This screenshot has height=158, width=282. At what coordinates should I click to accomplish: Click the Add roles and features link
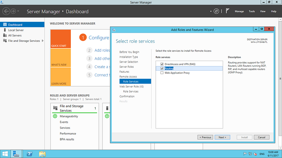pyautogui.click(x=102, y=50)
